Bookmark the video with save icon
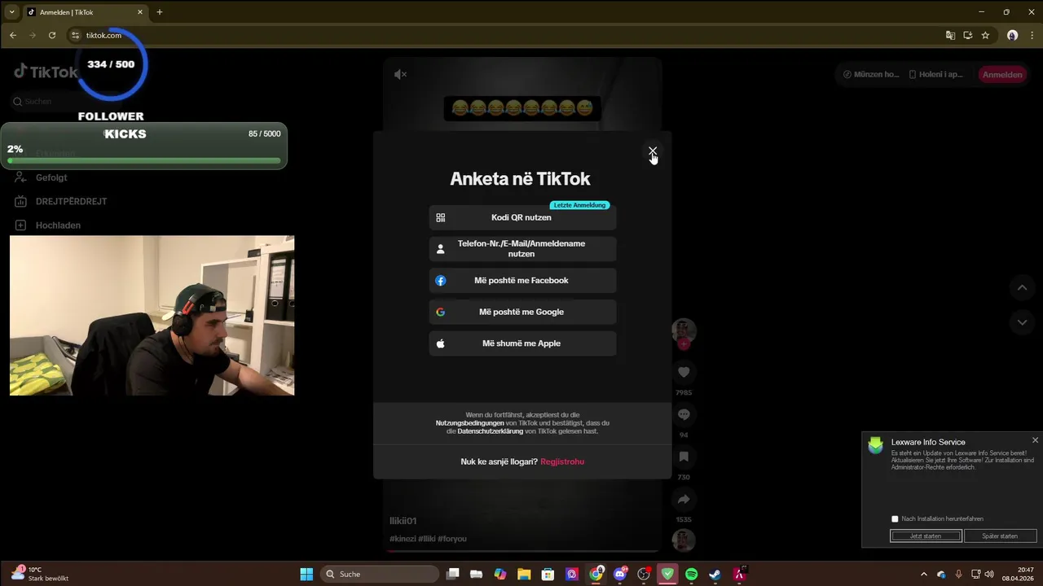Image resolution: width=1043 pixels, height=586 pixels. pyautogui.click(x=684, y=457)
